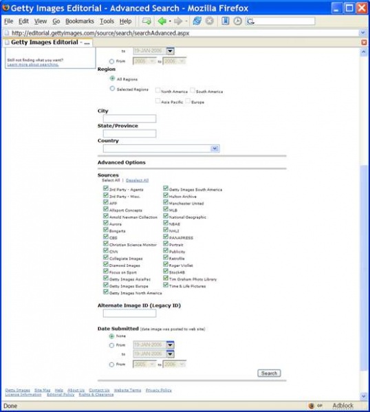
Task: Click the vertical scrollbar thumb
Action: (364, 268)
